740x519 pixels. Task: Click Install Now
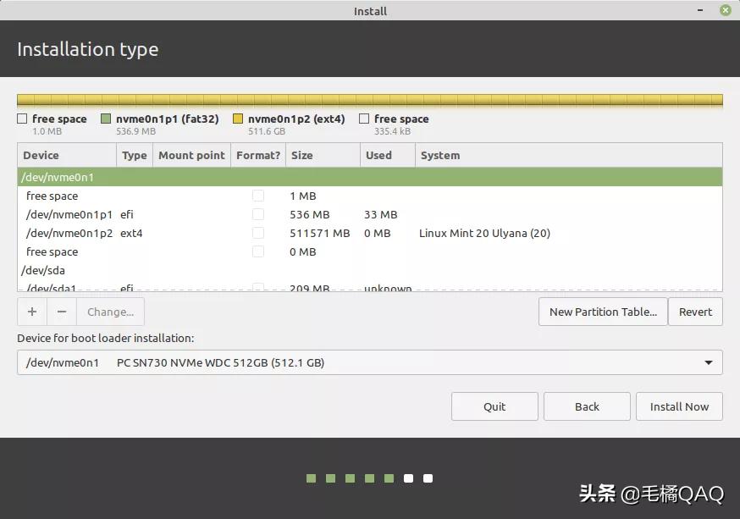pyautogui.click(x=679, y=406)
